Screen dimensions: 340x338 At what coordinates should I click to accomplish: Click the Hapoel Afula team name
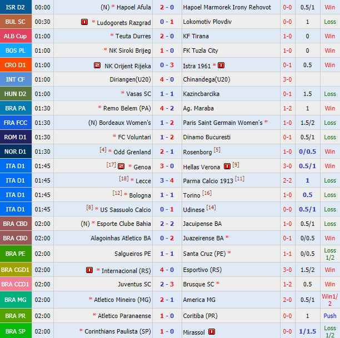point(133,7)
